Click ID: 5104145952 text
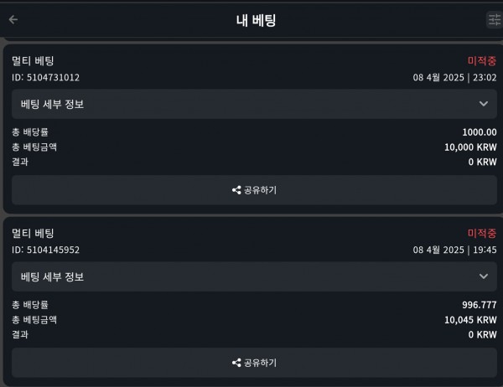Image resolution: width=503 pixels, height=387 pixels. coord(45,250)
